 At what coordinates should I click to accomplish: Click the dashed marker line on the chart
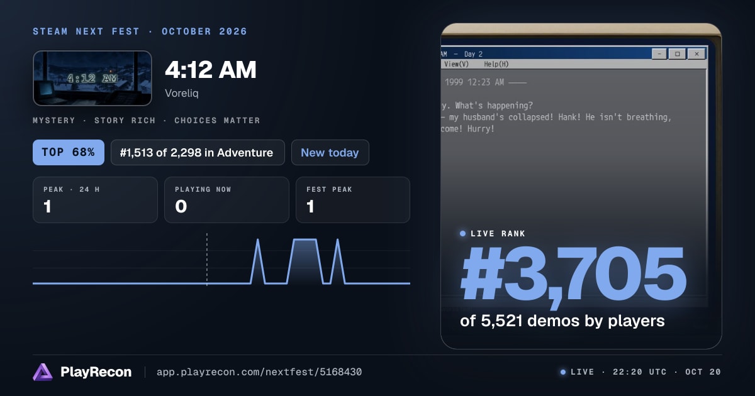tap(207, 260)
